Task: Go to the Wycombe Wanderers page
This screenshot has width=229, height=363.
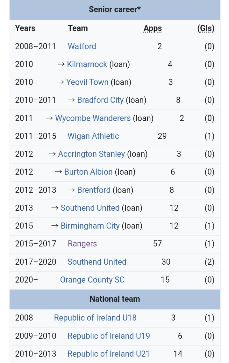Action: [x=93, y=118]
